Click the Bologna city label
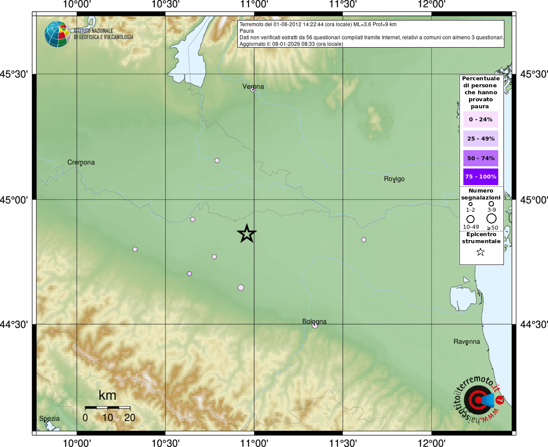548x447 pixels. point(314,321)
